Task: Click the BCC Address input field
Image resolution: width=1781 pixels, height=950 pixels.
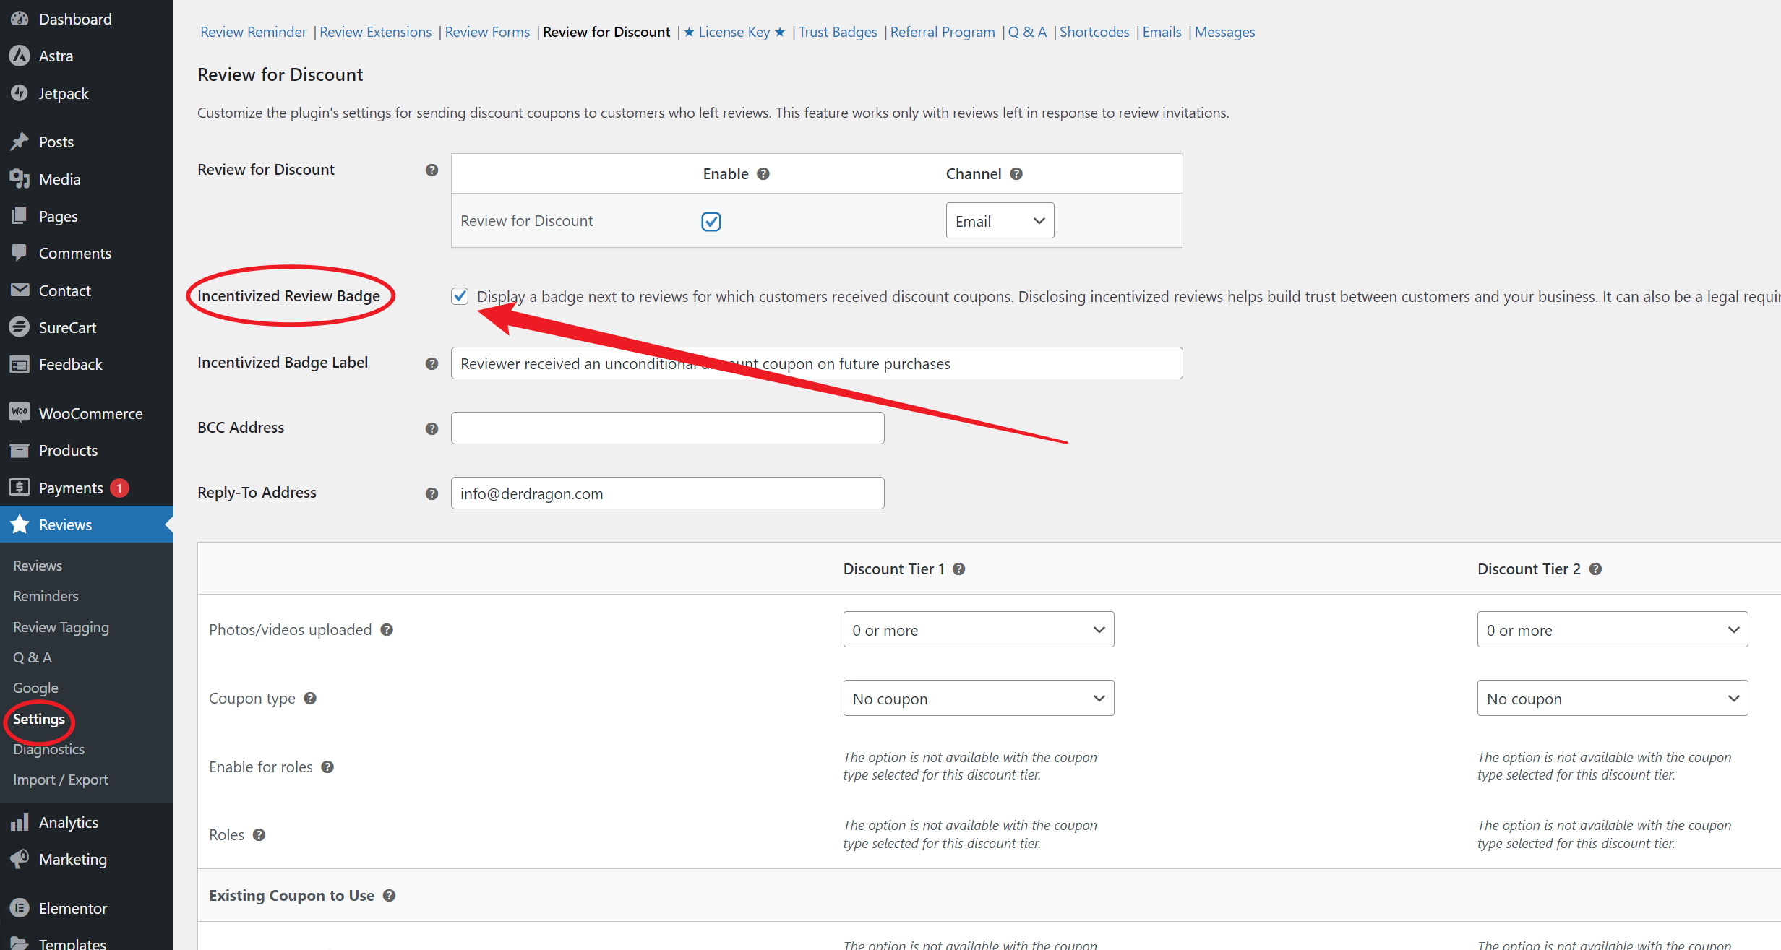Action: tap(666, 427)
